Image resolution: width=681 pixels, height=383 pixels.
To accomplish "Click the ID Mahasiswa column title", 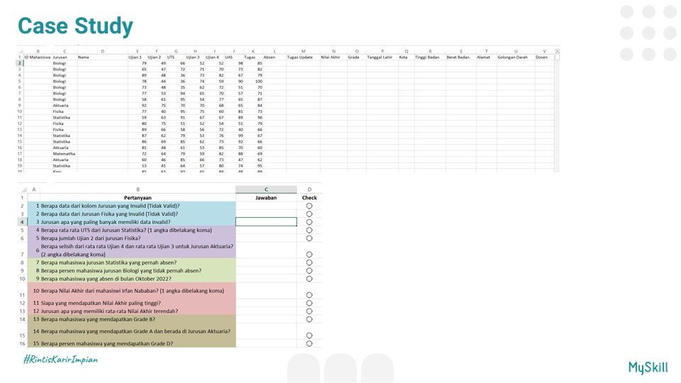I will coord(38,57).
